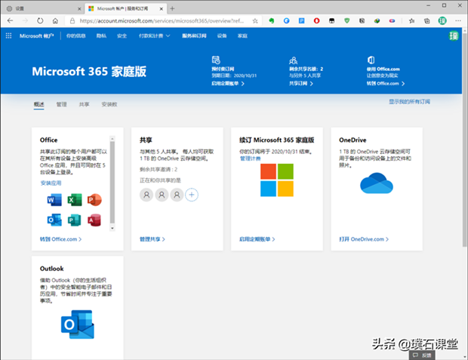This screenshot has height=360, width=468.
Task: Click the Microsoft four-color logo
Action: [x=277, y=180]
